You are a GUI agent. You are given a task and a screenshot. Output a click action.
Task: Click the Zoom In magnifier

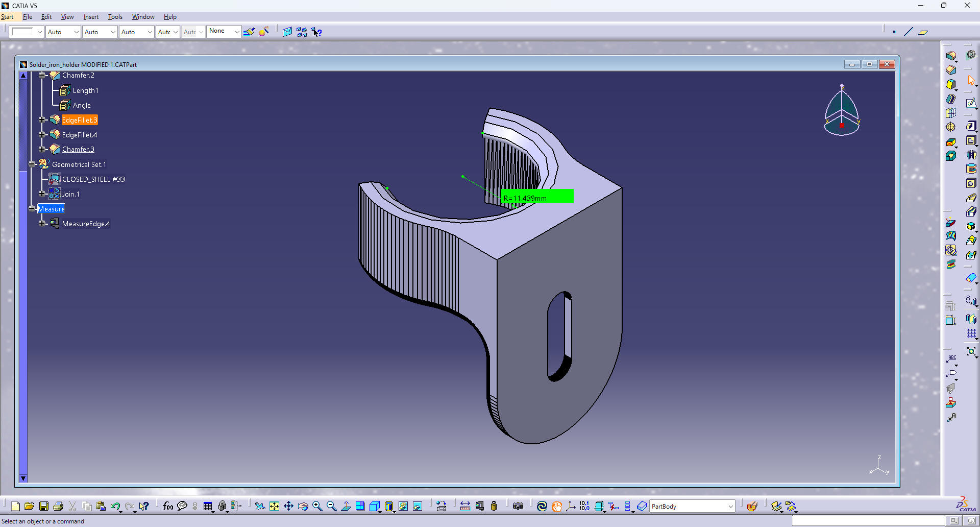click(317, 506)
